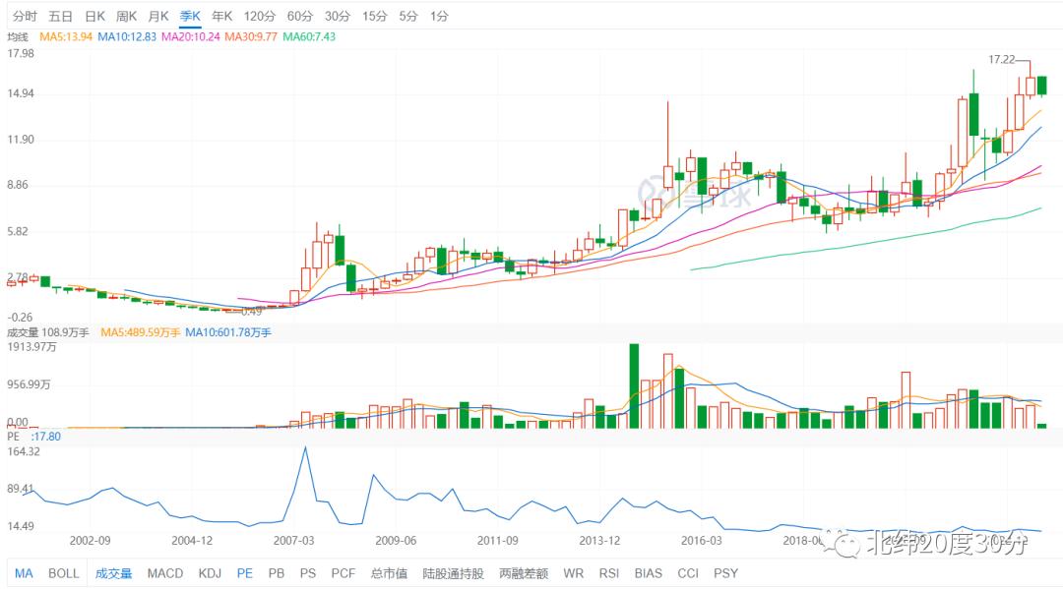Screen dimensions: 1063x589
Task: Enable the KDJ indicator
Action: pyautogui.click(x=211, y=573)
